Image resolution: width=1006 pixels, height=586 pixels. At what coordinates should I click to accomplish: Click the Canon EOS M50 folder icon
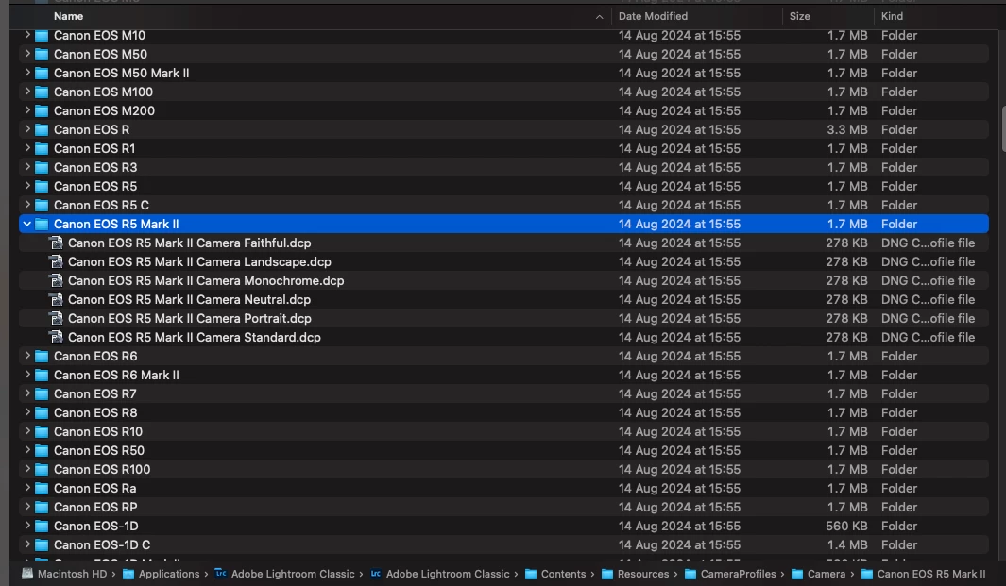click(42, 55)
